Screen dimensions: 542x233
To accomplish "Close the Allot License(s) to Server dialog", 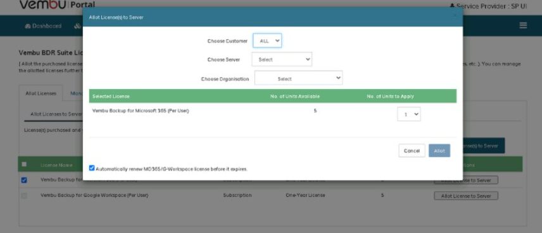I will 455,16.
